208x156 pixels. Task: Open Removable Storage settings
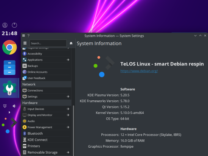point(46,152)
